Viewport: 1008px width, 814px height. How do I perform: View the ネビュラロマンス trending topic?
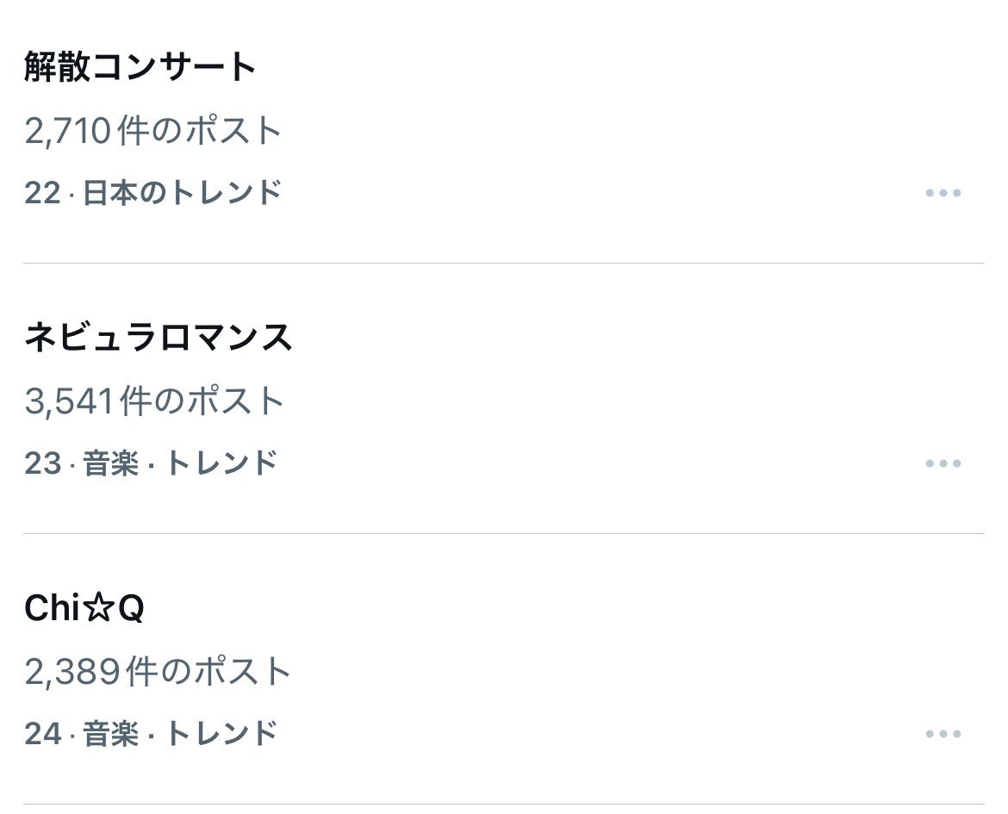click(x=159, y=338)
